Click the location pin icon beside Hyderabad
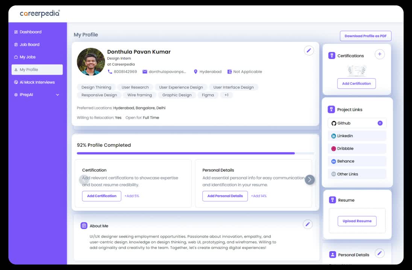This screenshot has height=270, width=412. point(195,72)
